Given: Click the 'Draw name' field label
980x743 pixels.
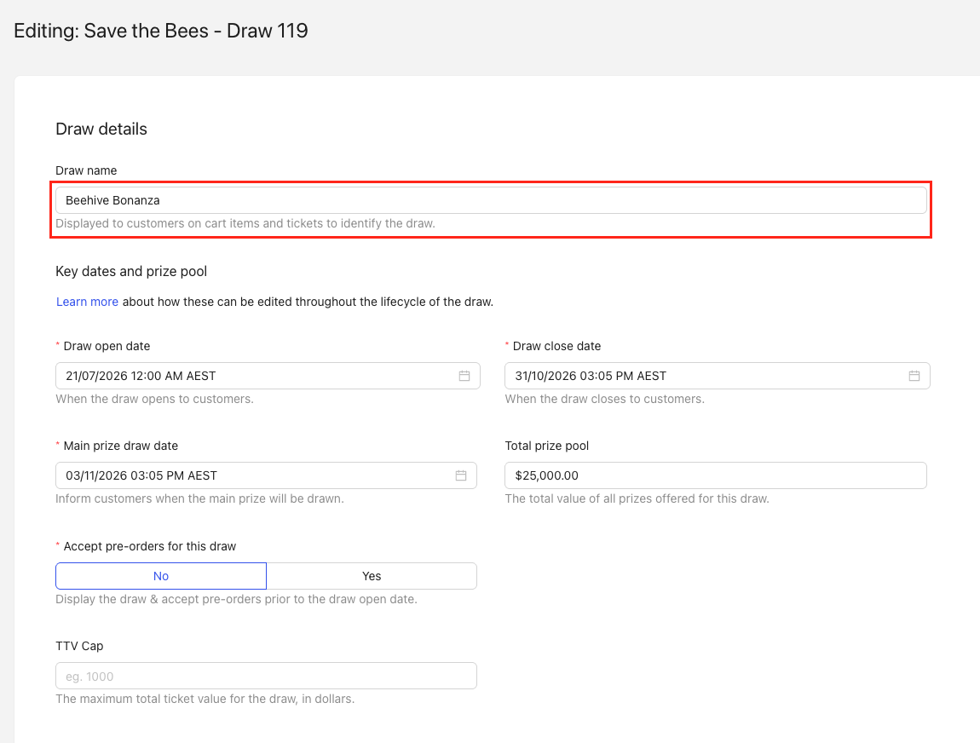Looking at the screenshot, I should click(x=86, y=170).
